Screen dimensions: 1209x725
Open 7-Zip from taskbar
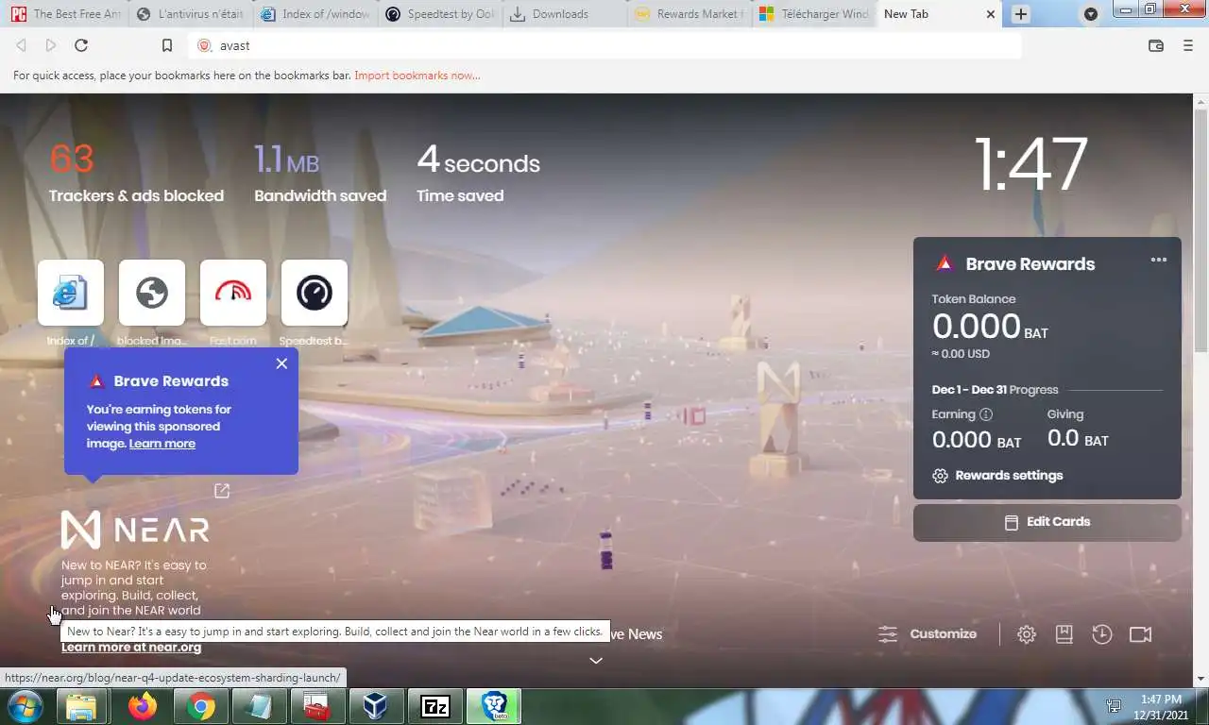point(435,706)
